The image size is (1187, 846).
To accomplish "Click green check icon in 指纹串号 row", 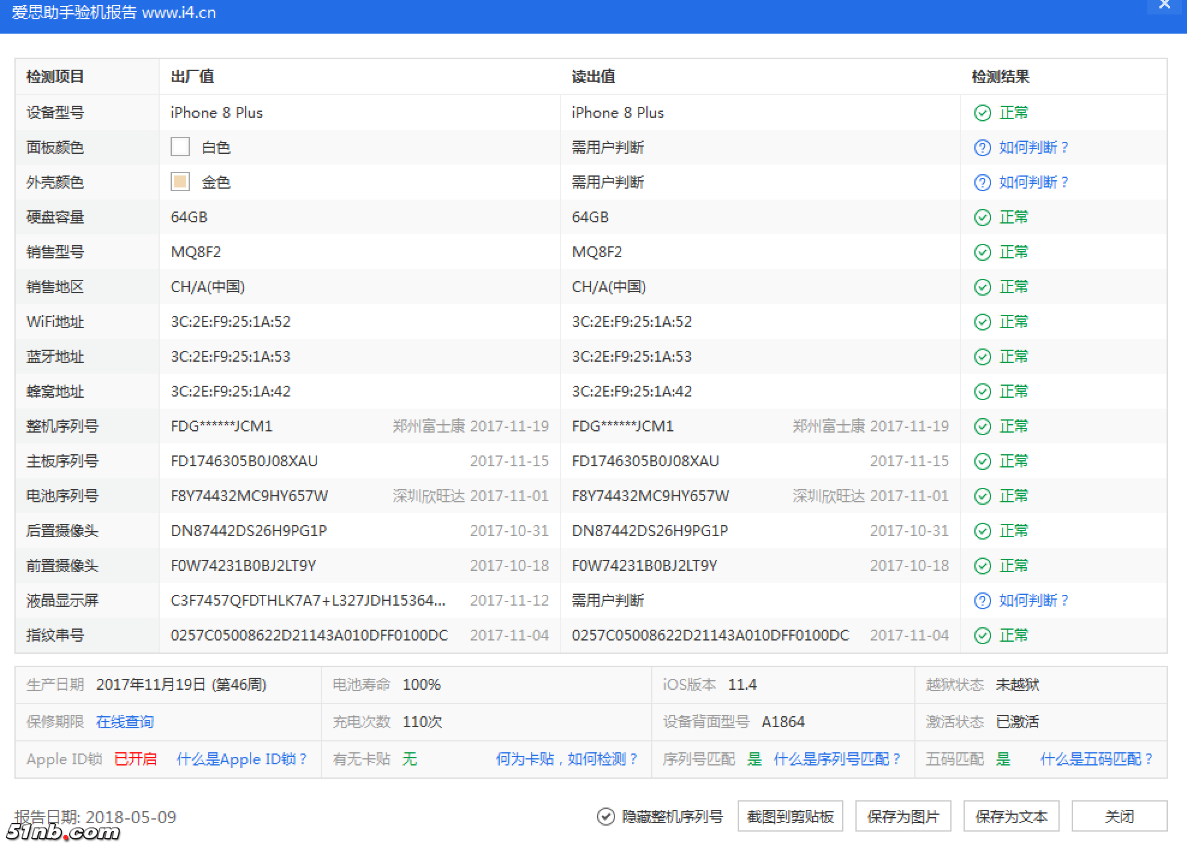I will pyautogui.click(x=982, y=636).
